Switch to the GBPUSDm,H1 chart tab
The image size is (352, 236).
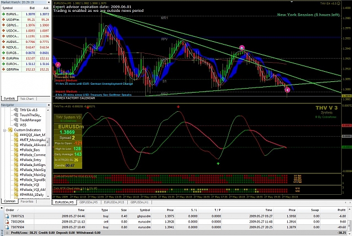pos(139,202)
